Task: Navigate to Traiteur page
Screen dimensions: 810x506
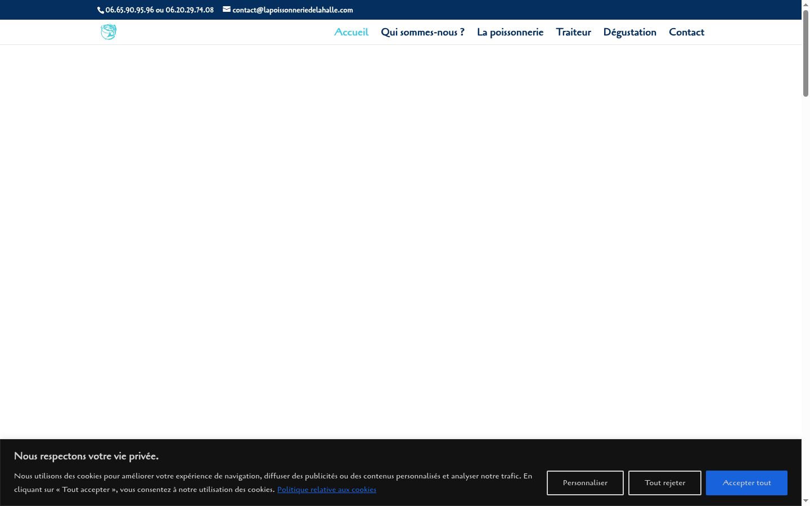Action: pos(574,32)
